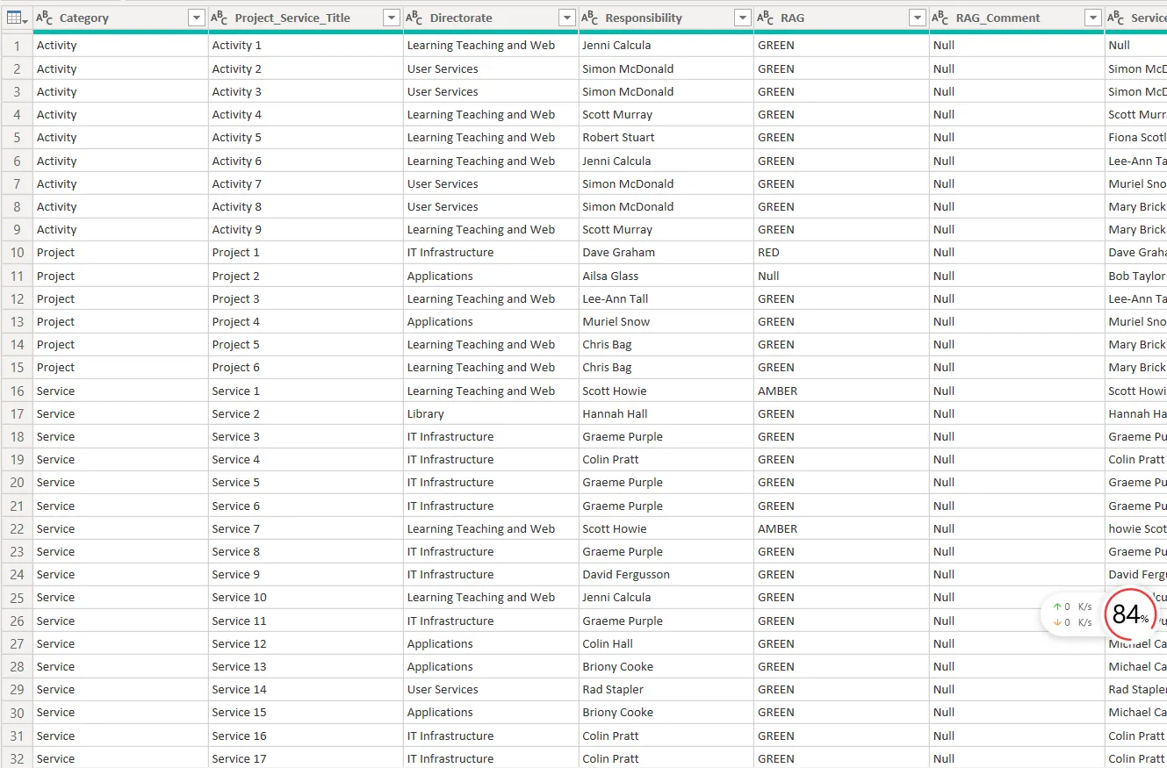
Task: Open the Responsibility filter dropdown
Action: pyautogui.click(x=742, y=18)
